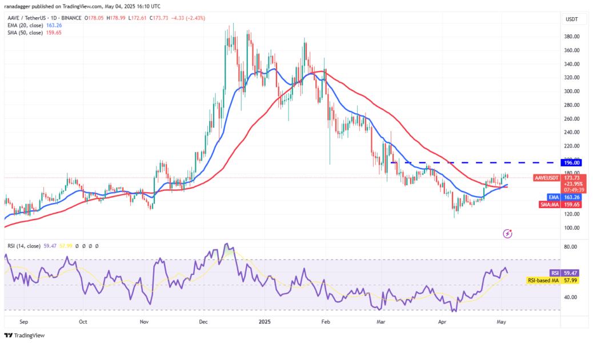Select the 196.00 blue price label
The width and height of the screenshot is (593, 343).
pos(571,163)
